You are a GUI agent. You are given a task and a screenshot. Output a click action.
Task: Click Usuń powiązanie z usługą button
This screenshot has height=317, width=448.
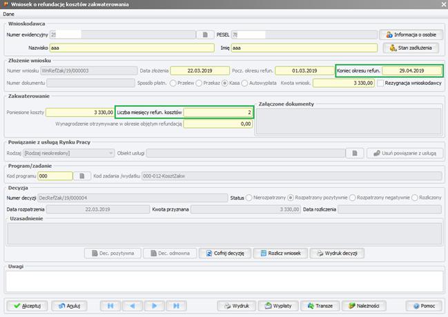[405, 153]
